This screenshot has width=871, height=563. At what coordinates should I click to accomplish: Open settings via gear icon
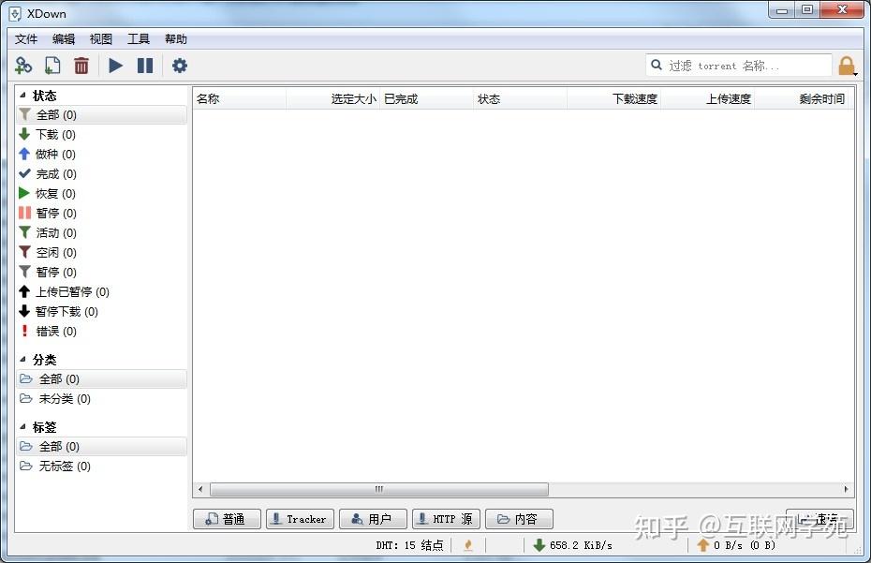click(179, 65)
